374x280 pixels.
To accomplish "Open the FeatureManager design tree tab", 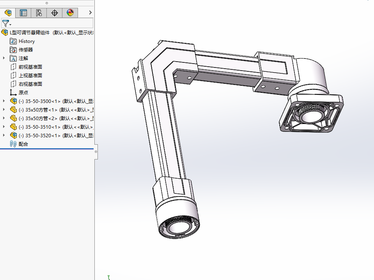I will [8, 12].
